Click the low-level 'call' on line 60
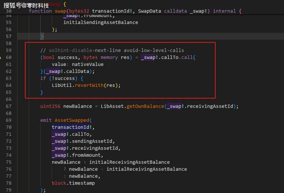The height and width of the screenshot is (193, 284). pos(187,57)
